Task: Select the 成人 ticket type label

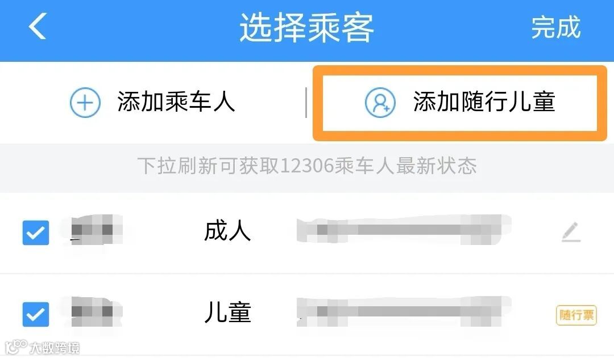Action: tap(227, 230)
